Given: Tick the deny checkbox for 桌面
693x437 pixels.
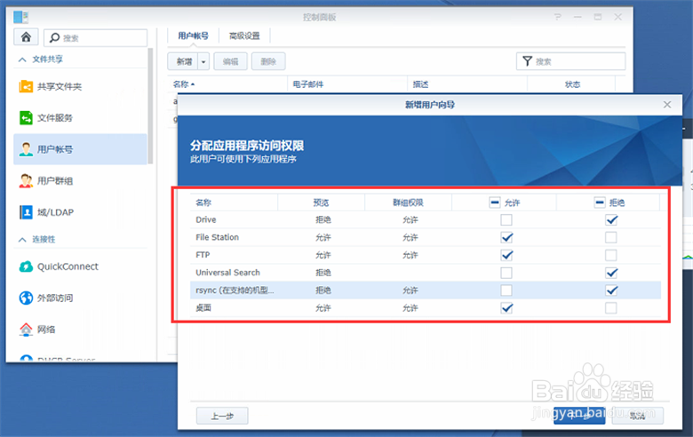Looking at the screenshot, I should coord(611,308).
